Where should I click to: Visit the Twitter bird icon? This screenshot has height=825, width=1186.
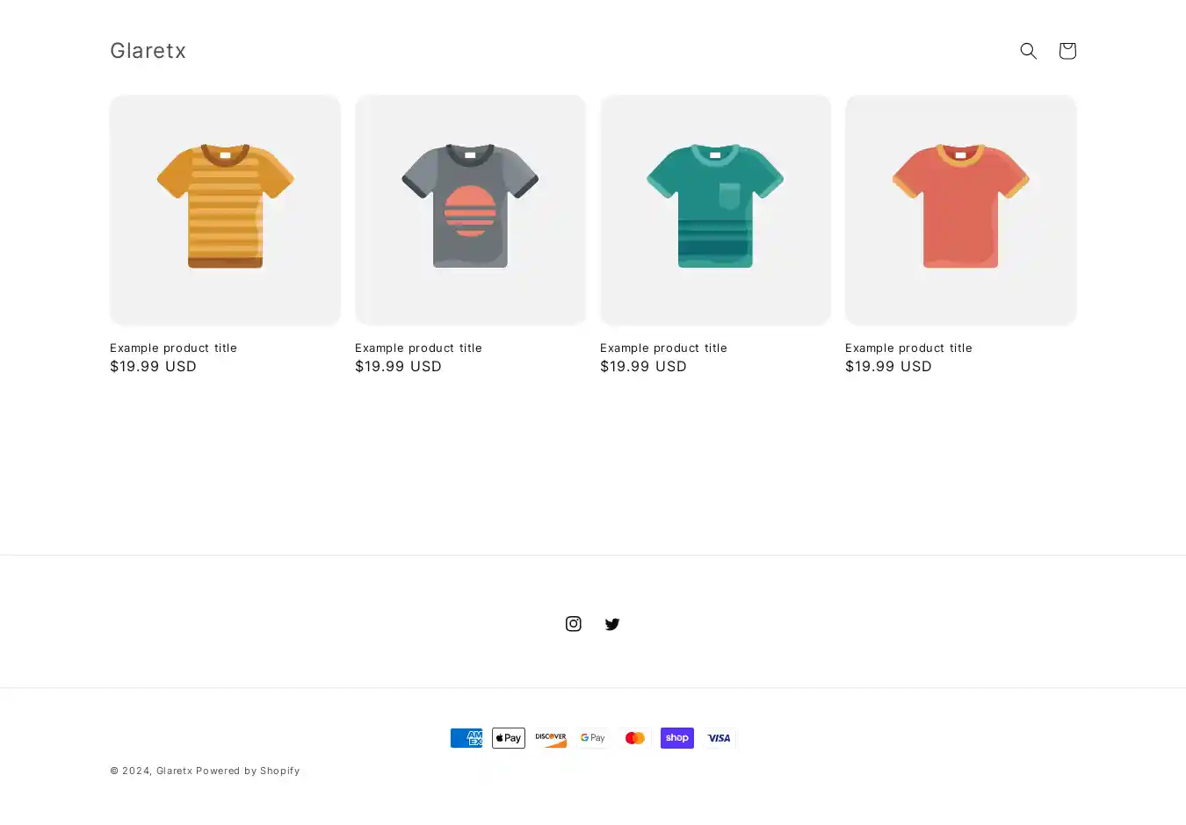coord(612,624)
